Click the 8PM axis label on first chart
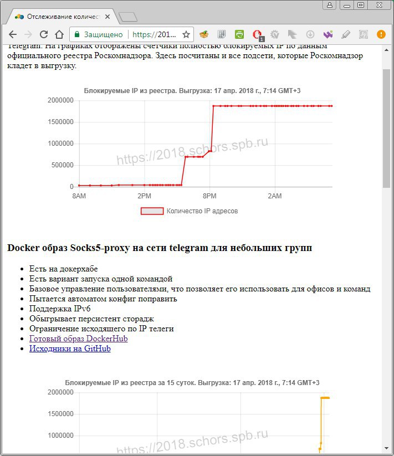 (x=209, y=196)
